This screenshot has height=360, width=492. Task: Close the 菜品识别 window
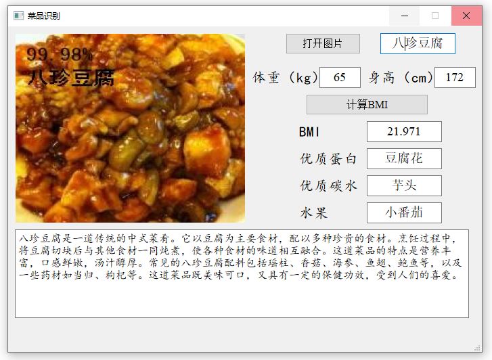[x=466, y=16]
